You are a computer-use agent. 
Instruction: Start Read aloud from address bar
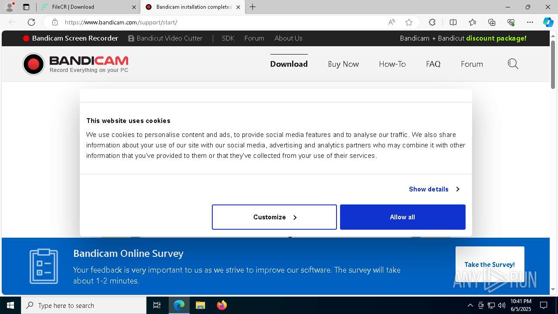pos(391,22)
